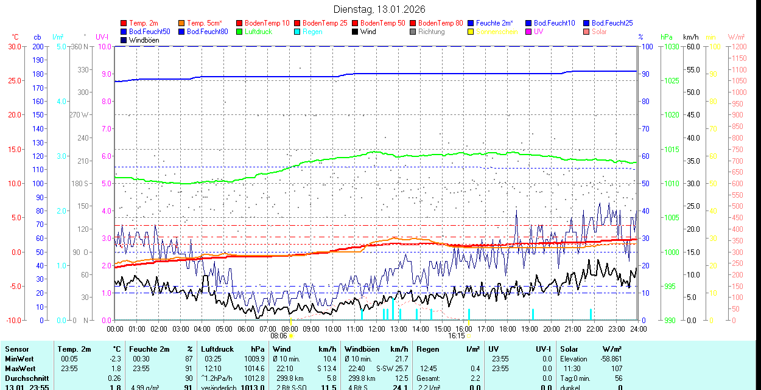Image resolution: width=761 pixels, height=390 pixels.
Task: Click the orange Temp. 5cm legend square
Action: tap(182, 23)
